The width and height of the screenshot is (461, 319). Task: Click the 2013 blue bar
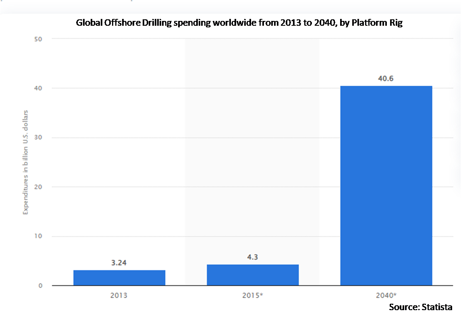click(119, 278)
